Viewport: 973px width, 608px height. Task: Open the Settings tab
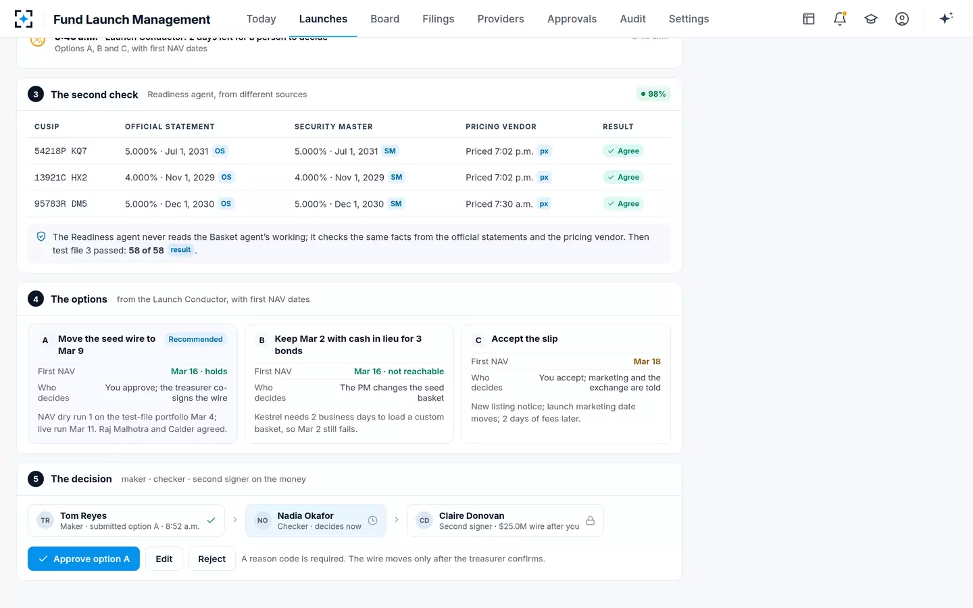click(x=689, y=19)
